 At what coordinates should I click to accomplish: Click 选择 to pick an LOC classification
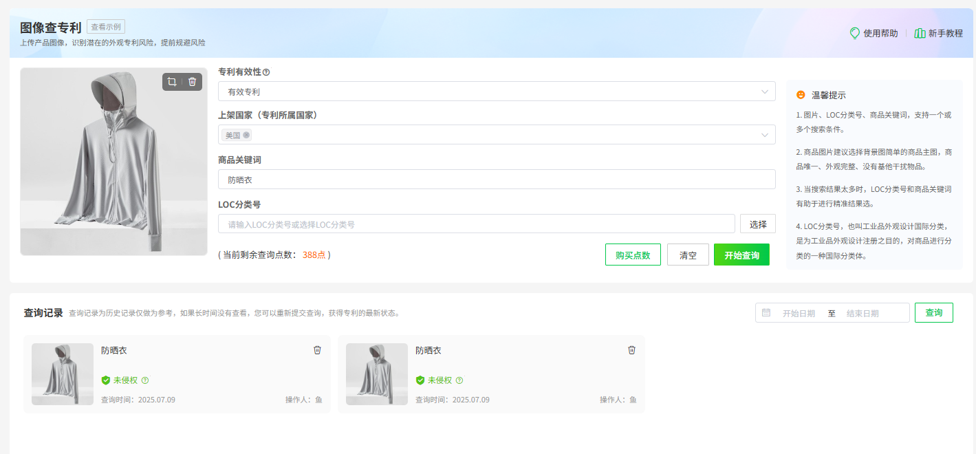click(757, 224)
